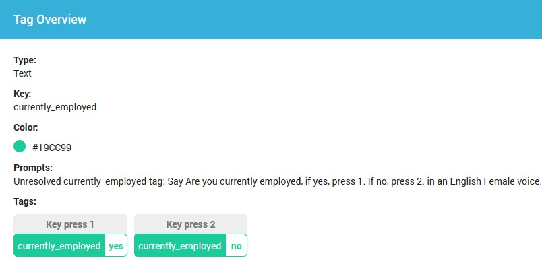Viewport: 542px width, 260px height.
Task: Click currently_employed tag under Key press 1
Action: coord(59,246)
